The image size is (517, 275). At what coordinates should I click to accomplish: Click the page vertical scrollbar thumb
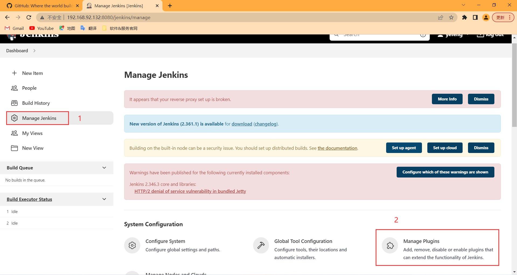[x=514, y=85]
